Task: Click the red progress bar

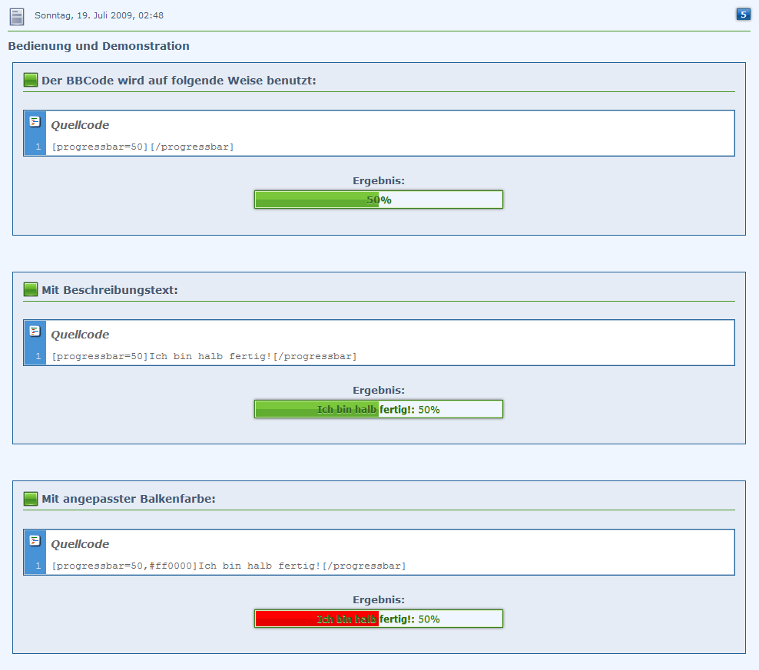Action: click(x=378, y=619)
